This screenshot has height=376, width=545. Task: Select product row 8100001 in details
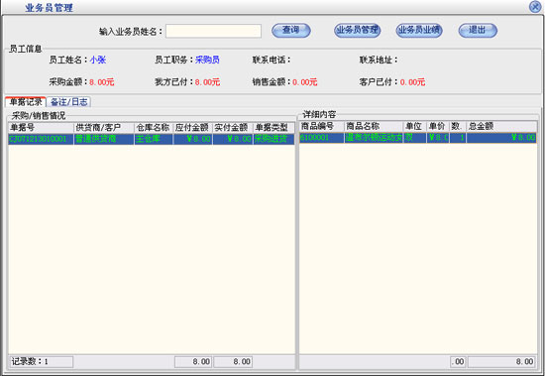418,138
